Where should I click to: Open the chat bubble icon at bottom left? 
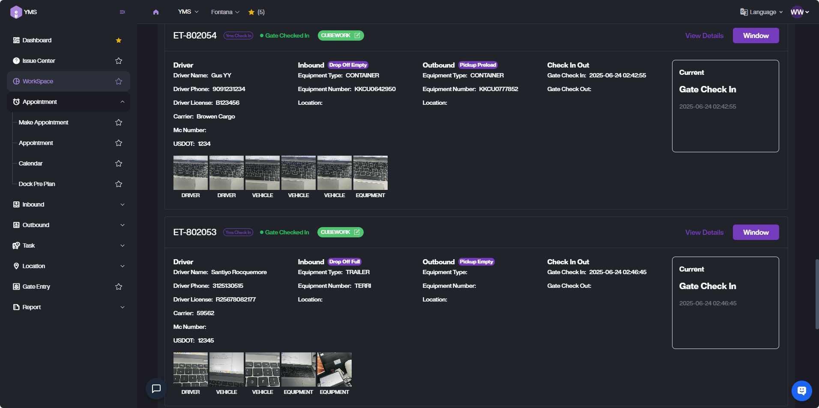coord(156,388)
